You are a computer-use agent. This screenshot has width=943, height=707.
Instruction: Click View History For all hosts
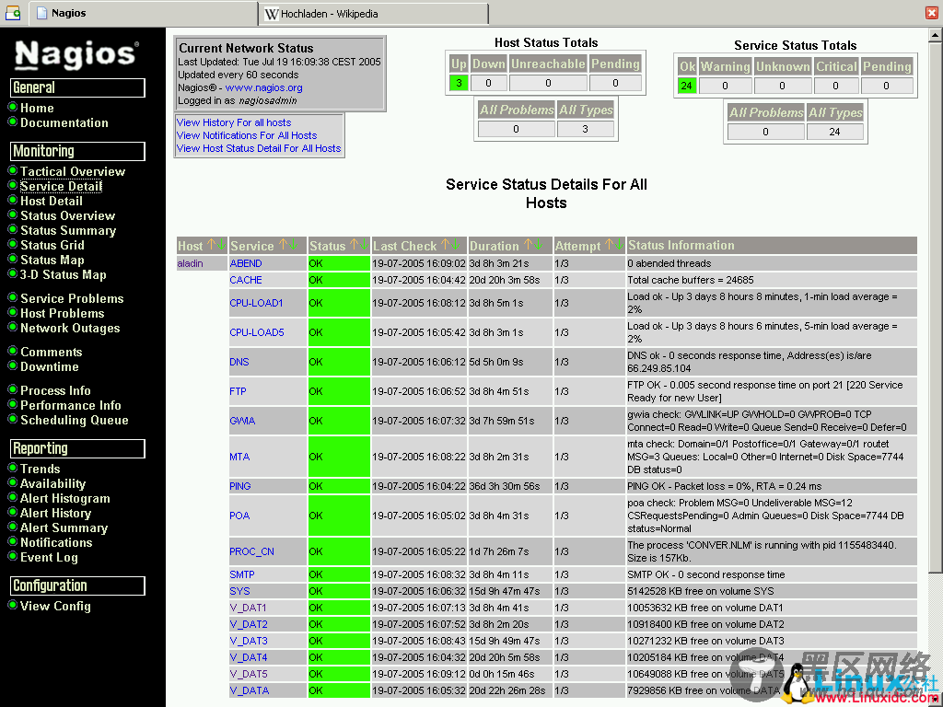(x=234, y=122)
